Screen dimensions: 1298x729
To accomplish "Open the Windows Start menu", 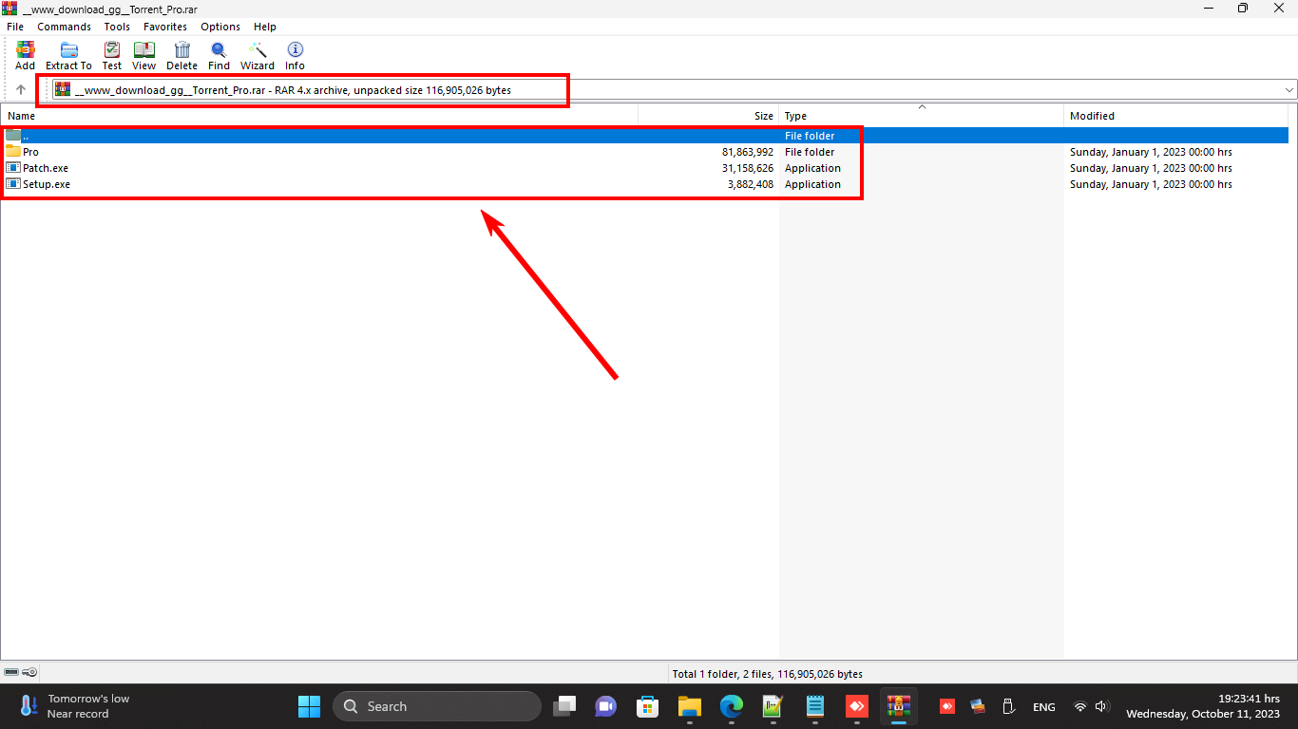I will 310,706.
